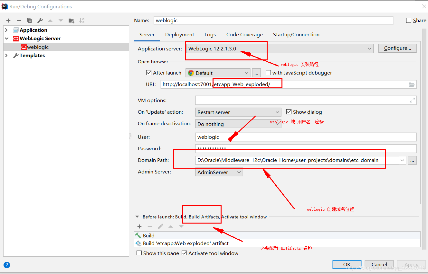Click the URL field folder browse icon
The height and width of the screenshot is (274, 428).
pos(412,84)
